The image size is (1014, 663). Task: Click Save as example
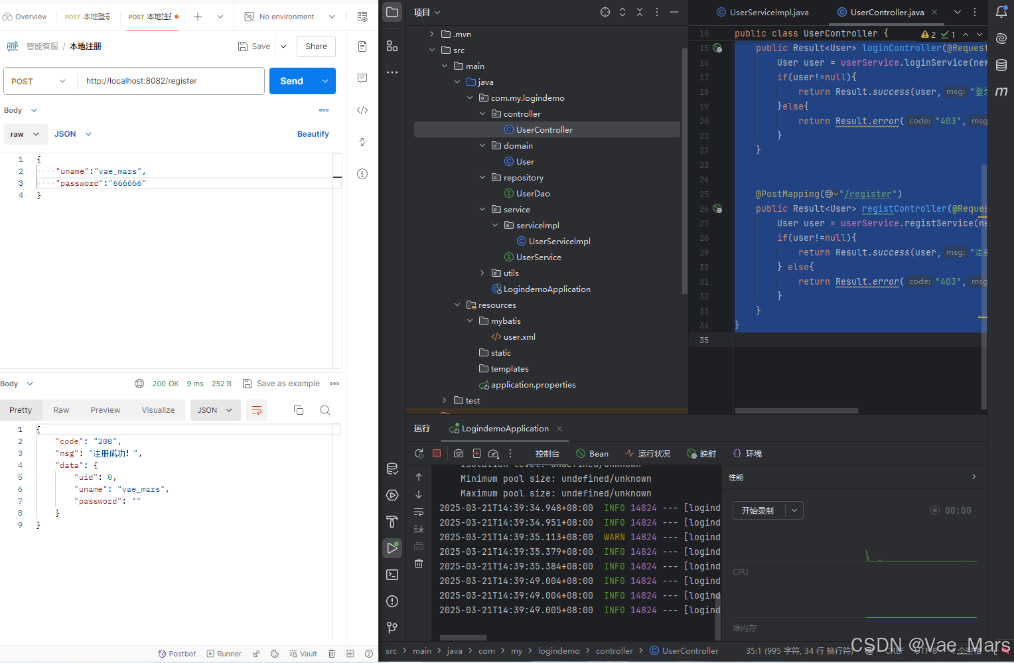(x=281, y=384)
